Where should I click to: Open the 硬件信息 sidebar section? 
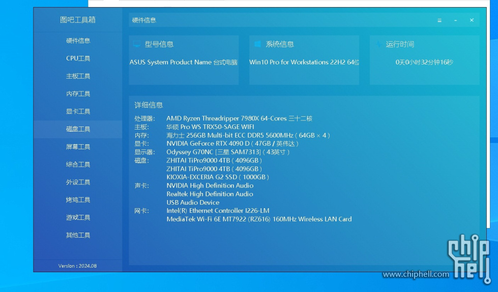[78, 41]
